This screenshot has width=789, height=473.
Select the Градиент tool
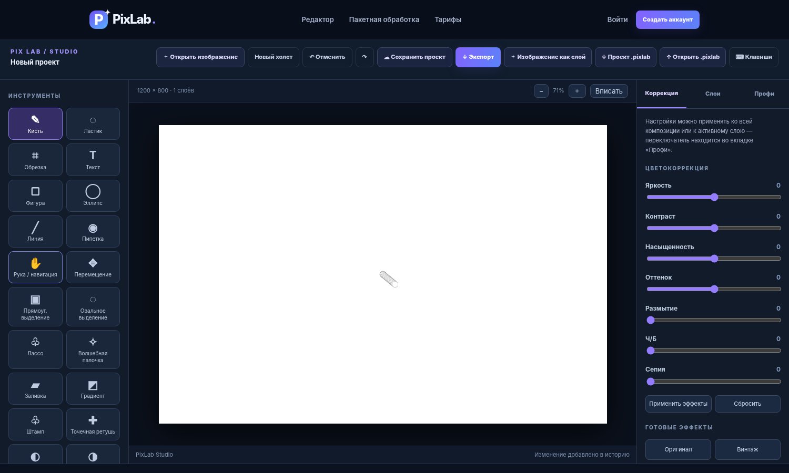(93, 389)
